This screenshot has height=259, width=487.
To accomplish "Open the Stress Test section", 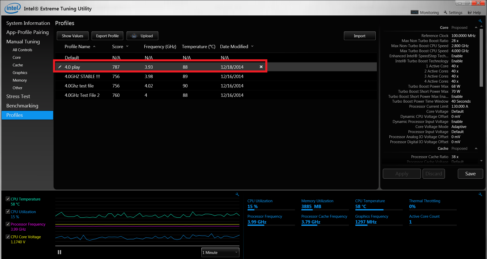I will [18, 96].
